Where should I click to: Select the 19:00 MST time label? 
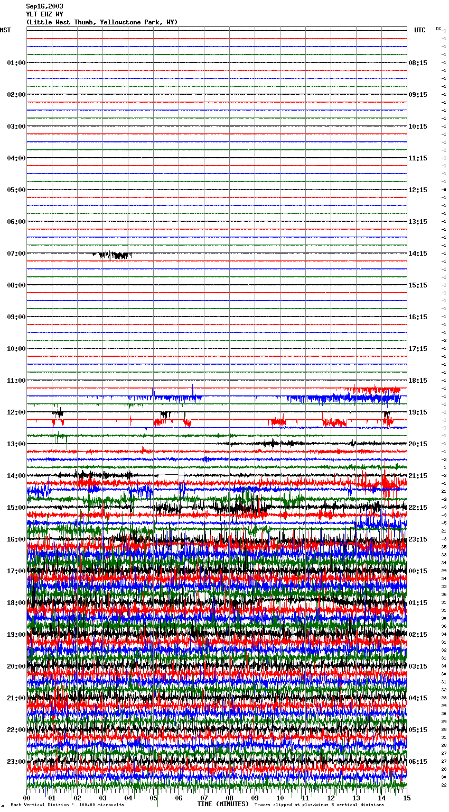coord(16,635)
